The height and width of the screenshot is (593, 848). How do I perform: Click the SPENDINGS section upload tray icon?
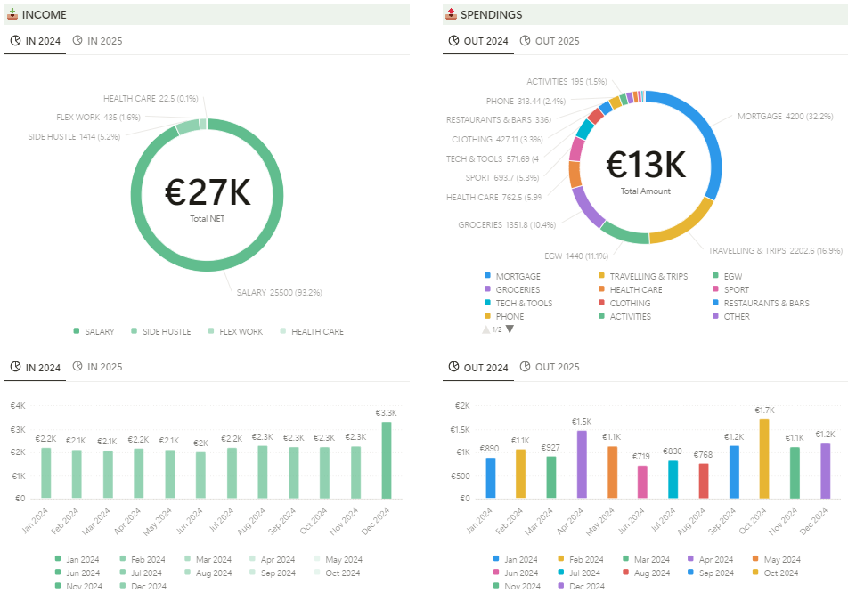pos(451,14)
